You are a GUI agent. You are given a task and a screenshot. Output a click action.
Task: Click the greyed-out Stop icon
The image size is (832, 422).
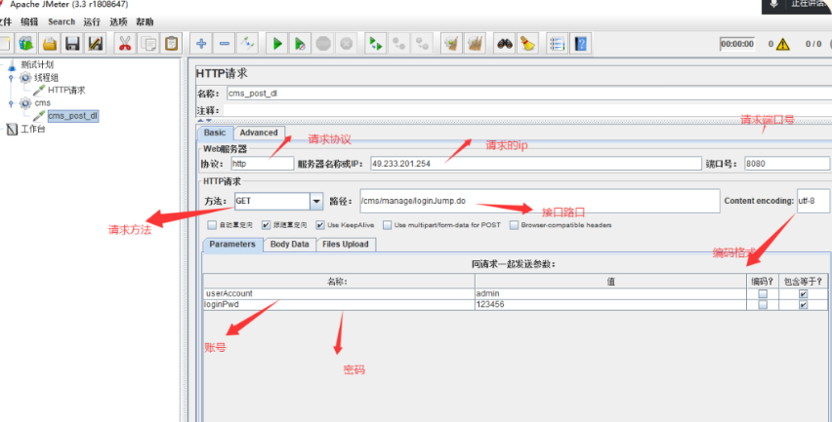(x=323, y=44)
